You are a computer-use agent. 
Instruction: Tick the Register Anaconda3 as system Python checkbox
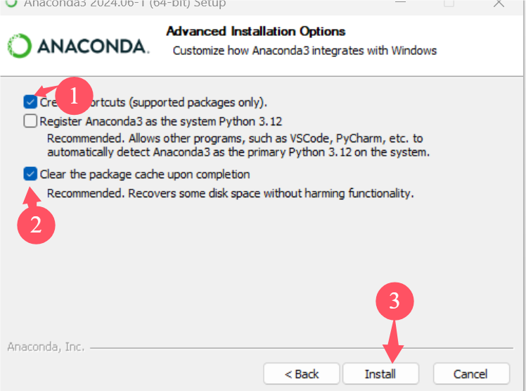pyautogui.click(x=30, y=121)
